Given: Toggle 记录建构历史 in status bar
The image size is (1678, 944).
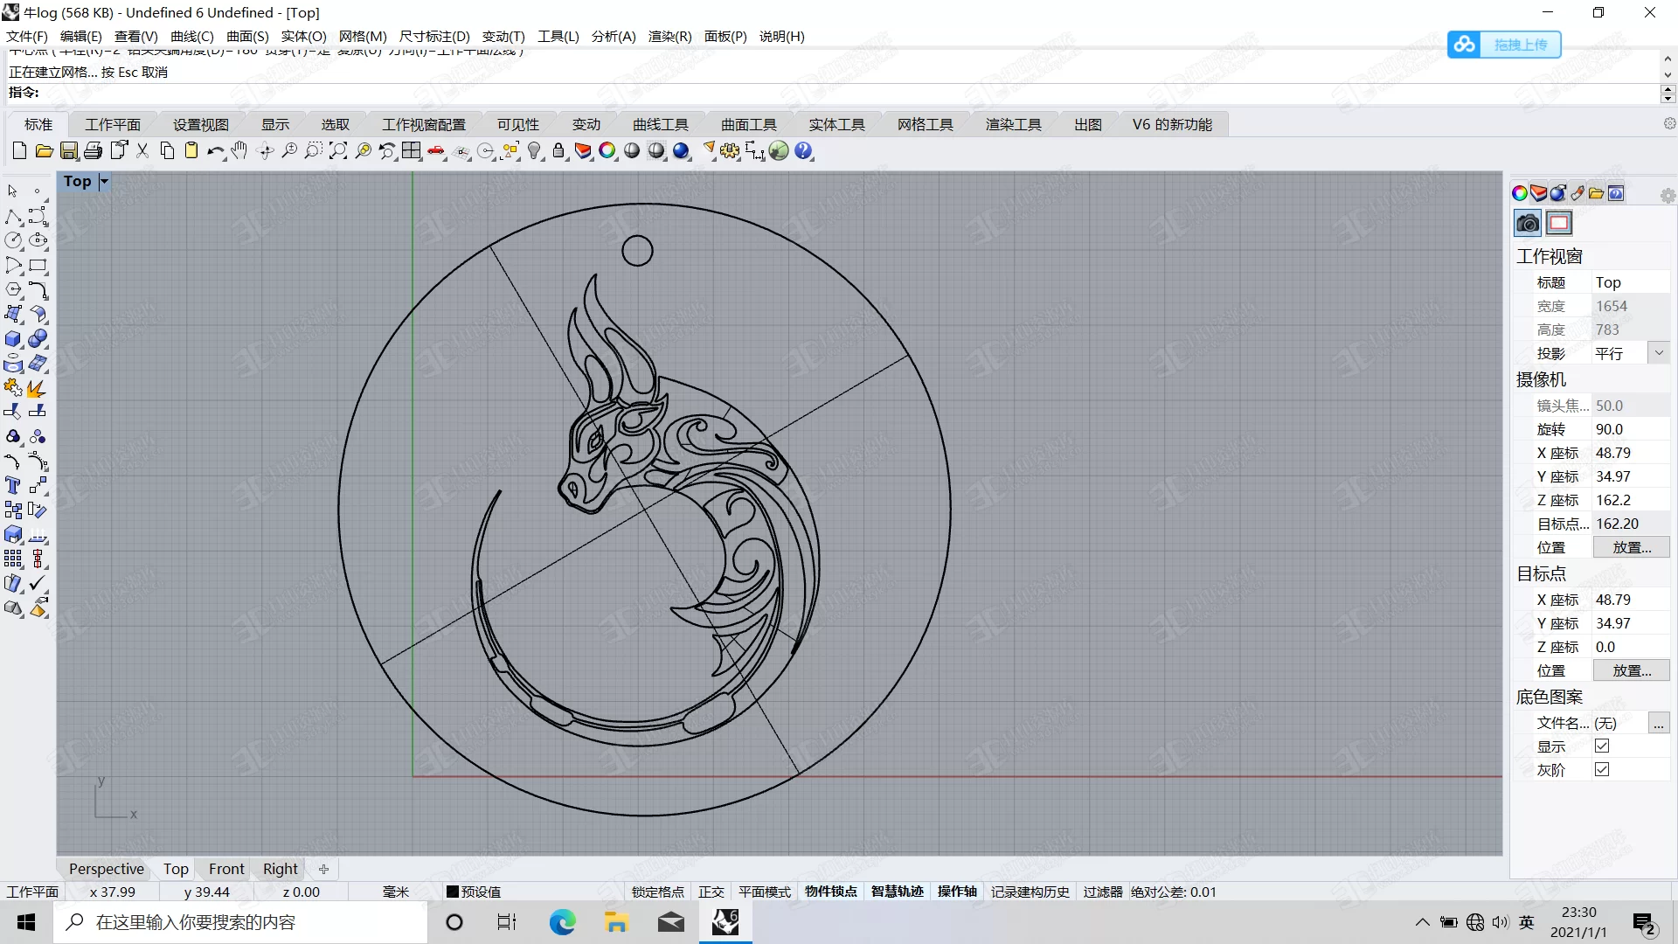Looking at the screenshot, I should pyautogui.click(x=1030, y=892).
